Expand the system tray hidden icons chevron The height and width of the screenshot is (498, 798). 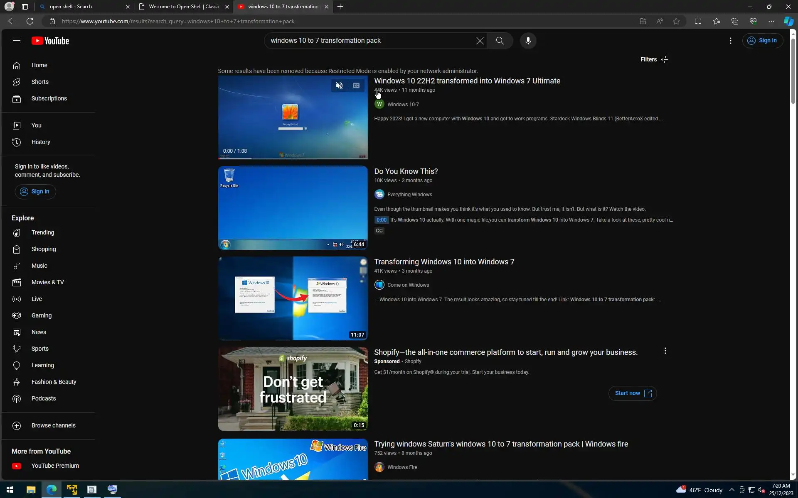[731, 490]
